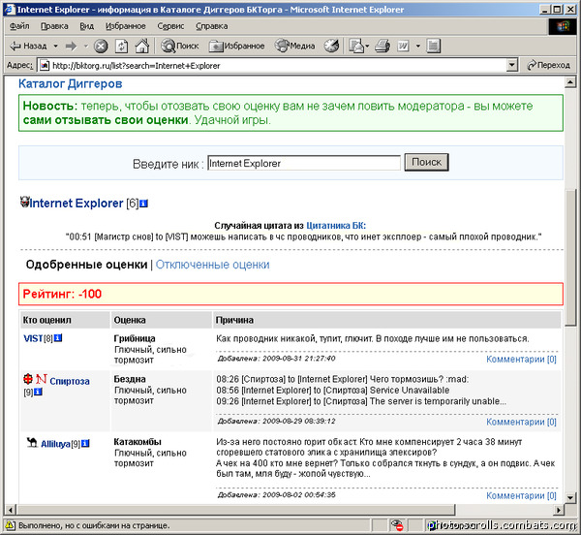
Task: Click the Back arrow toolbar button
Action: coord(28,46)
